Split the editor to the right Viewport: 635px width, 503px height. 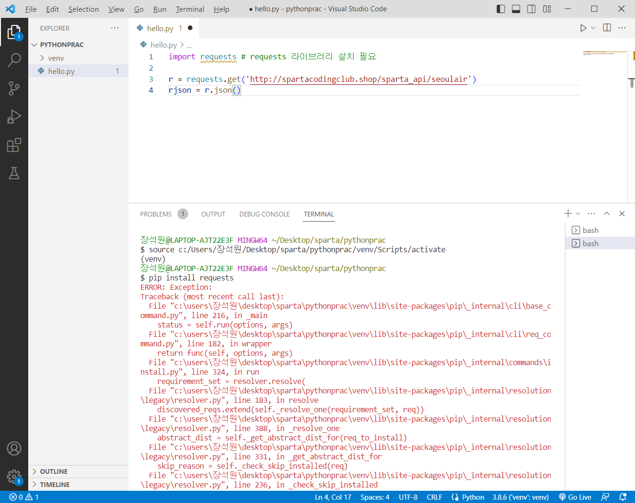tap(607, 28)
